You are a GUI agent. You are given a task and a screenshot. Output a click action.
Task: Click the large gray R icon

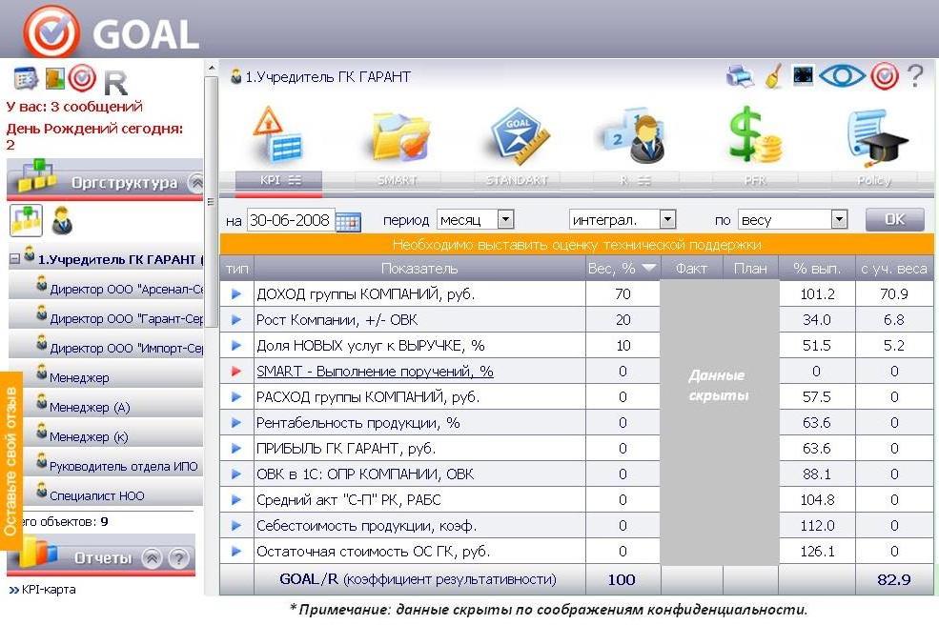115,83
